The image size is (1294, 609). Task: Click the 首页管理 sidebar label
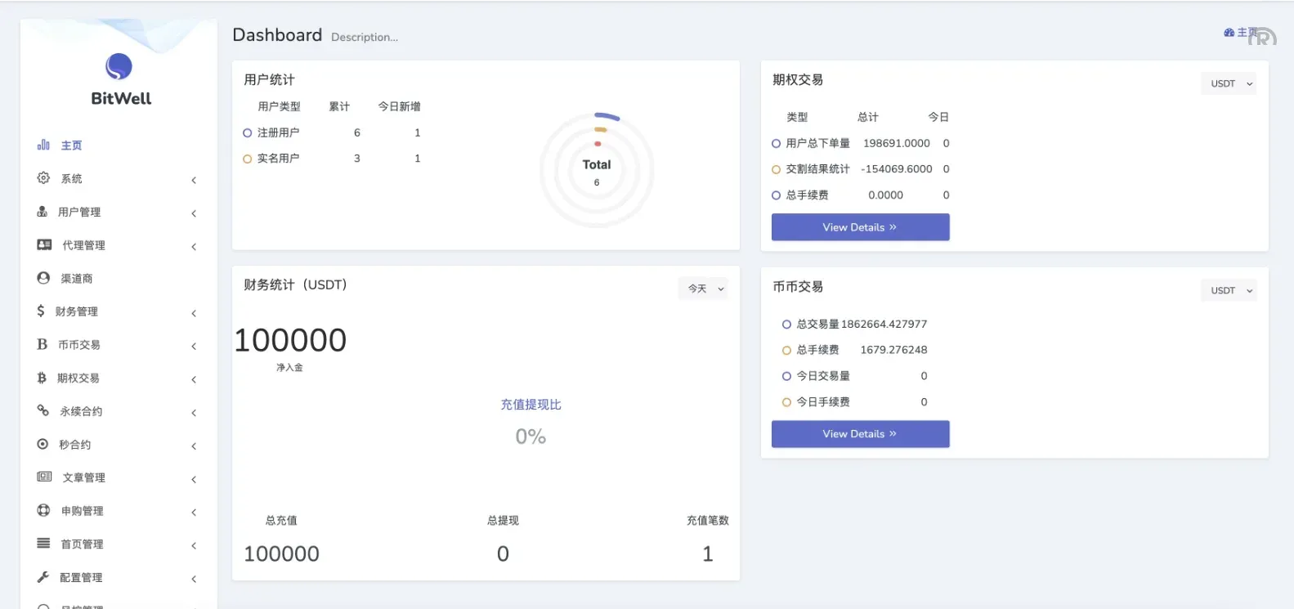point(82,544)
